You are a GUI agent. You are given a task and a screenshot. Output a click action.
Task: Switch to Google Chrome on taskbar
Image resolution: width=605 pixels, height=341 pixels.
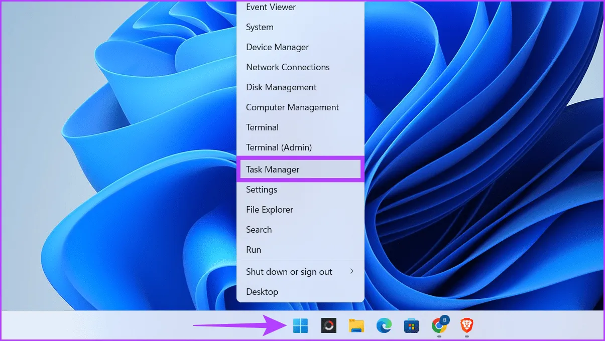[x=439, y=326]
